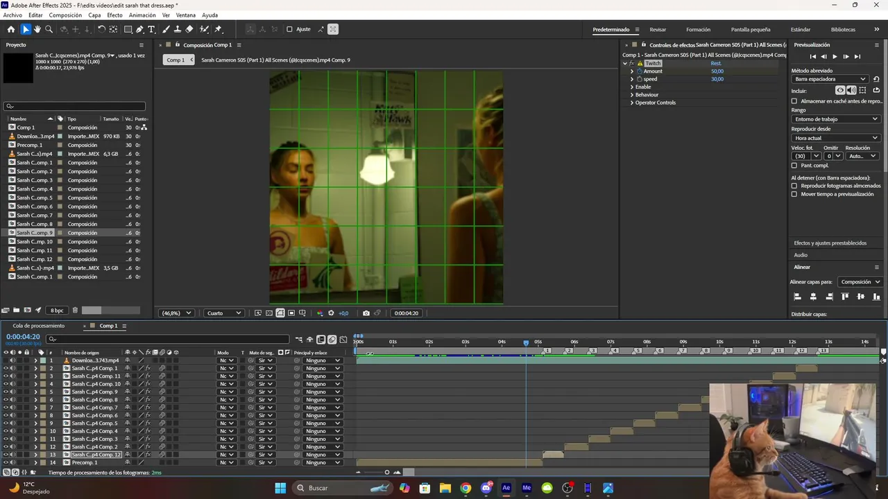Viewport: 888px width, 499px height.
Task: Select the Pen tool
Action: point(139,29)
